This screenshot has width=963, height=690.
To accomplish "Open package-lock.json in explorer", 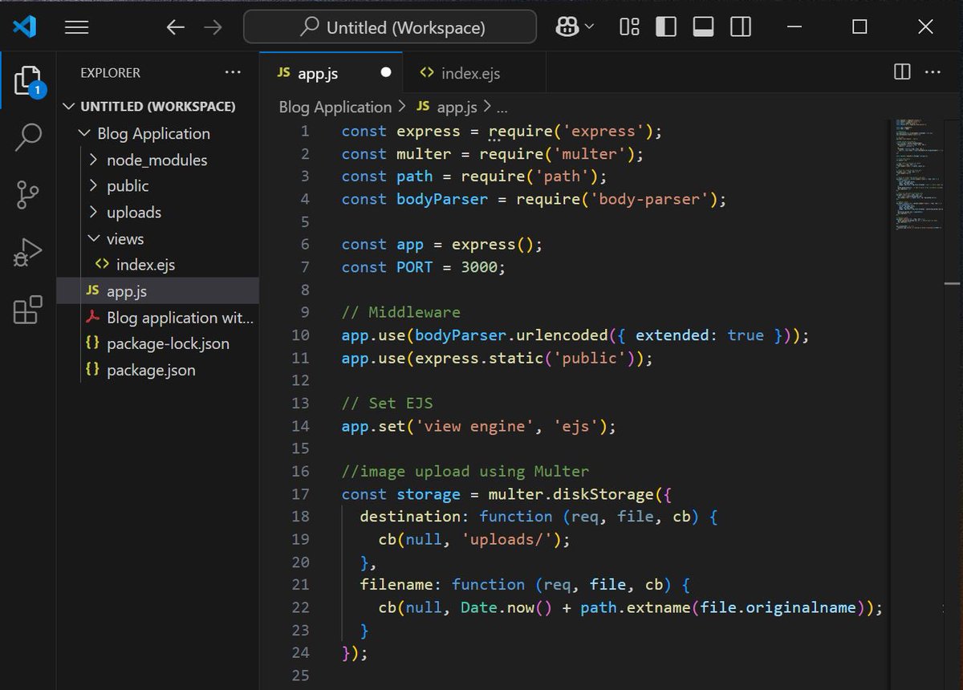I will 157,343.
